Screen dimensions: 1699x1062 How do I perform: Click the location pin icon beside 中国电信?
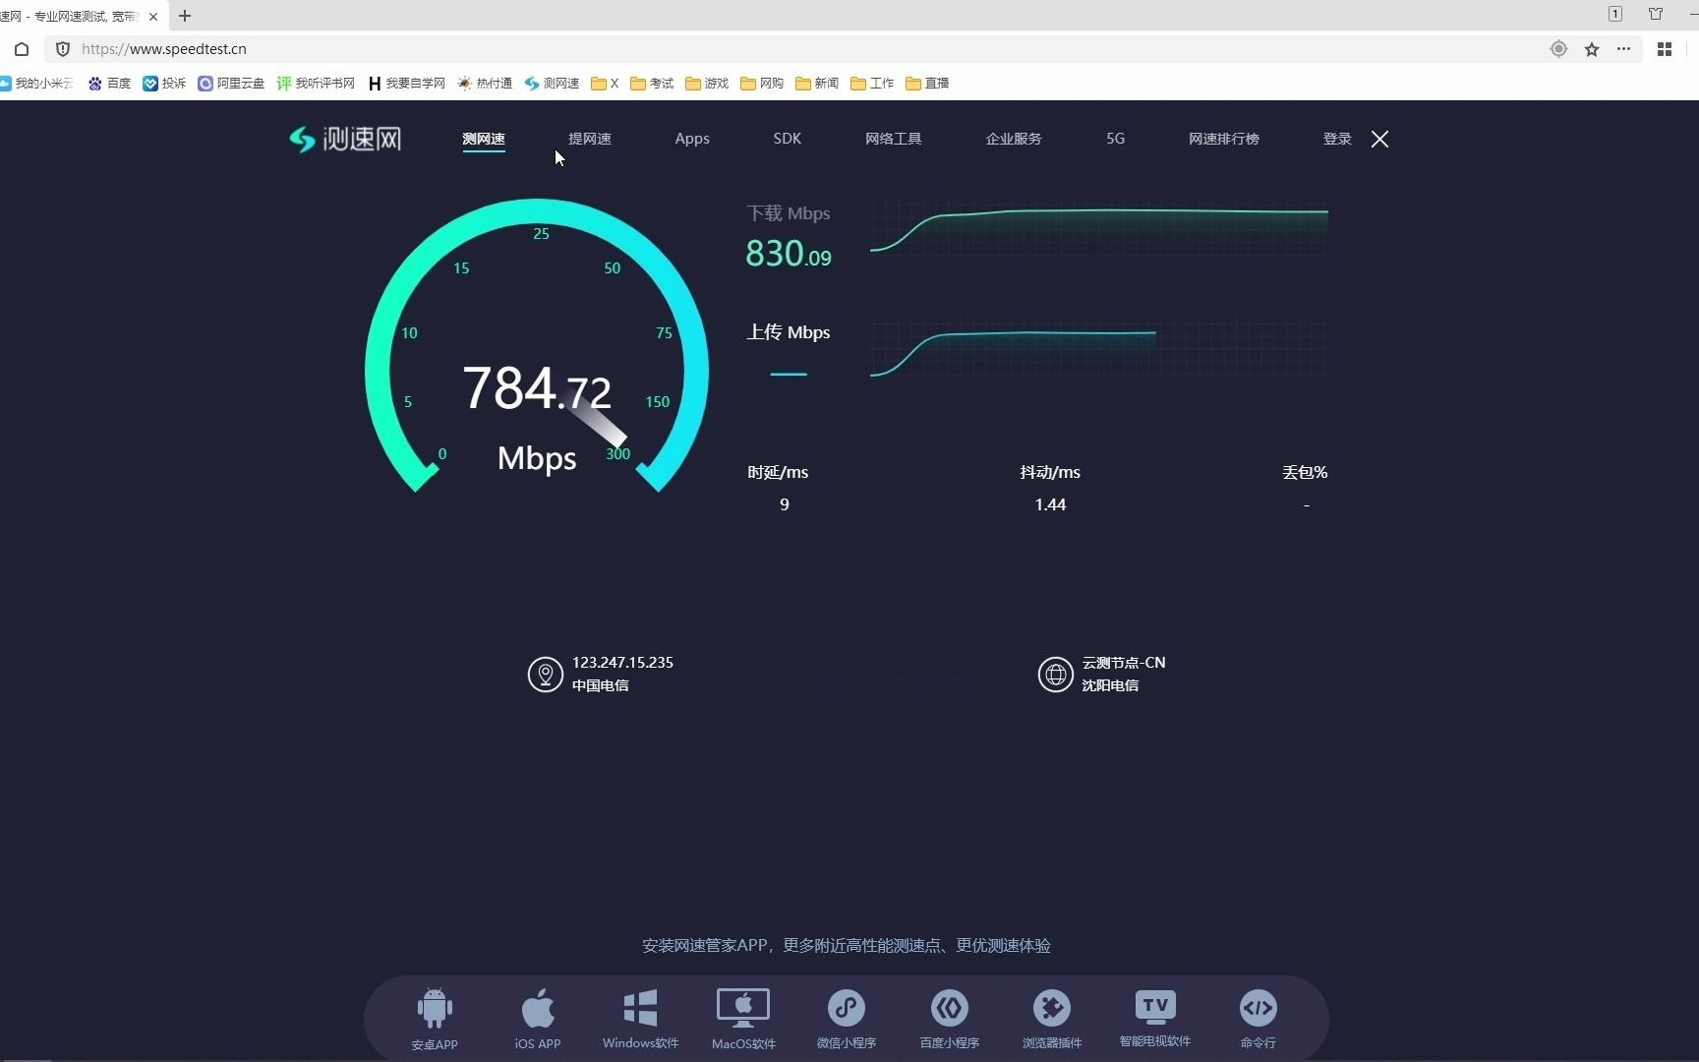[545, 675]
